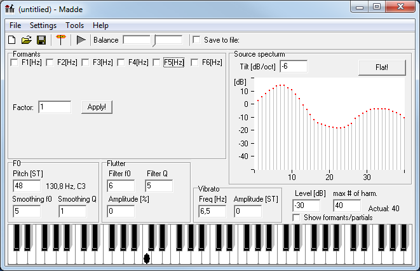
Task: Click the Apply! button
Action: [x=97, y=107]
